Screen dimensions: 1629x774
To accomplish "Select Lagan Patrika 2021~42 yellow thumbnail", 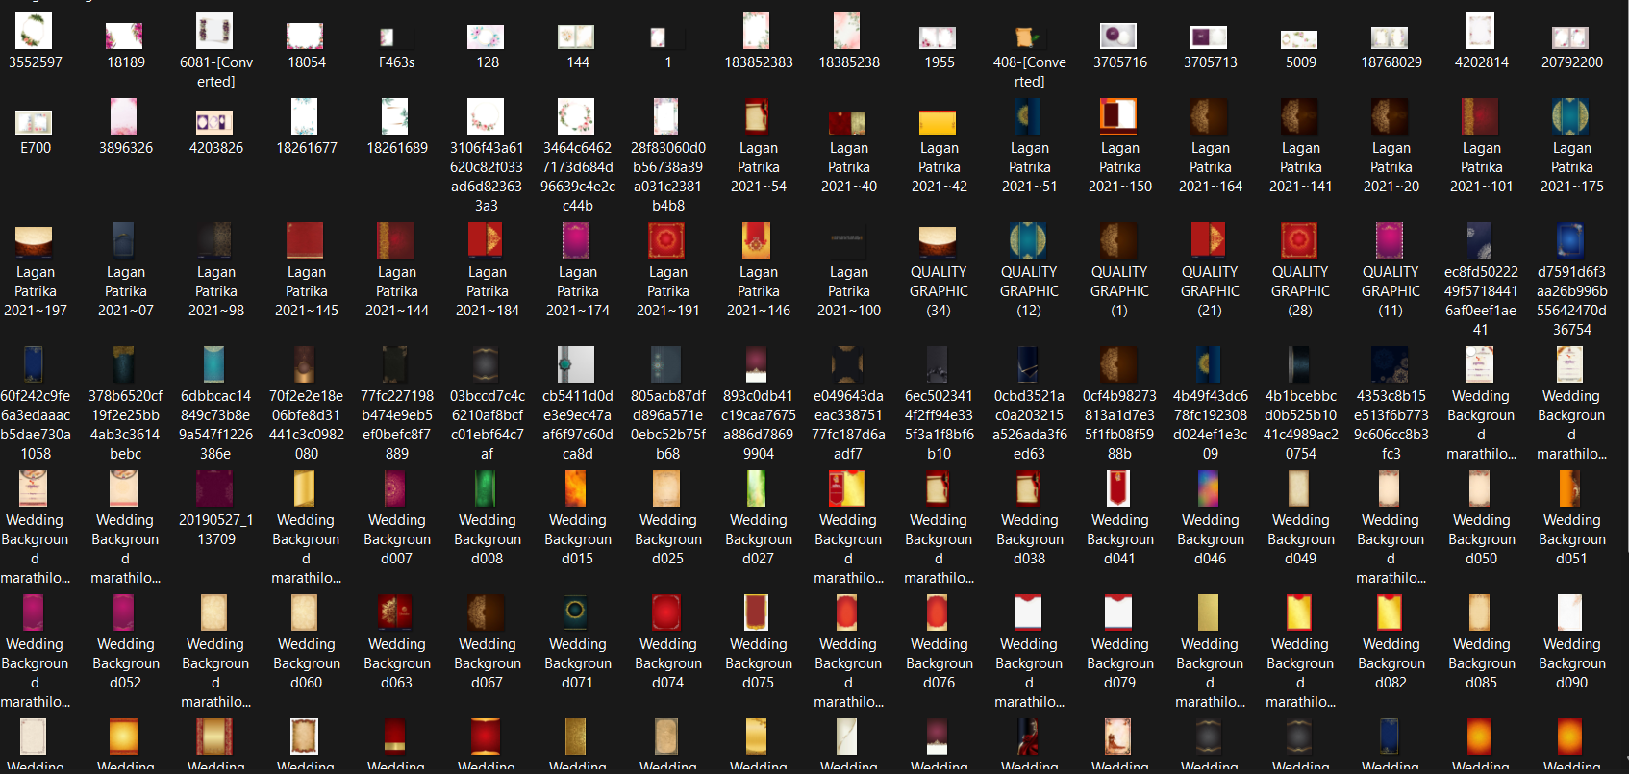I will click(938, 122).
